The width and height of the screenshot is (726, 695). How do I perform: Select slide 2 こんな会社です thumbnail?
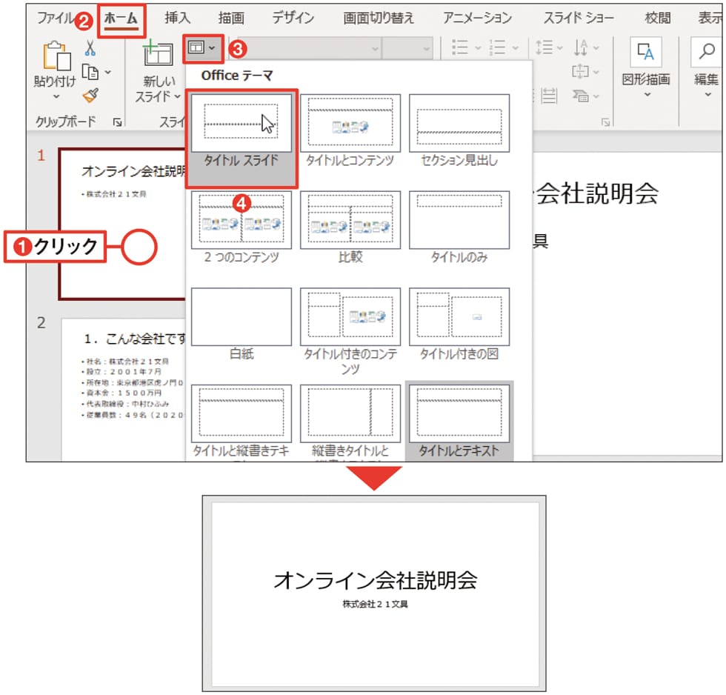click(123, 390)
